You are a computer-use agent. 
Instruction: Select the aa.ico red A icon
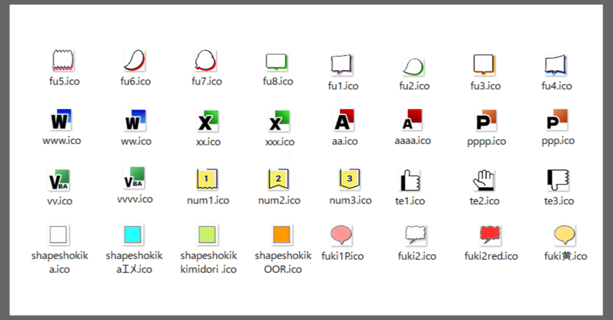tap(344, 120)
